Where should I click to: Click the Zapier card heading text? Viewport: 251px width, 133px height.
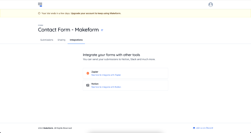click(x=95, y=72)
